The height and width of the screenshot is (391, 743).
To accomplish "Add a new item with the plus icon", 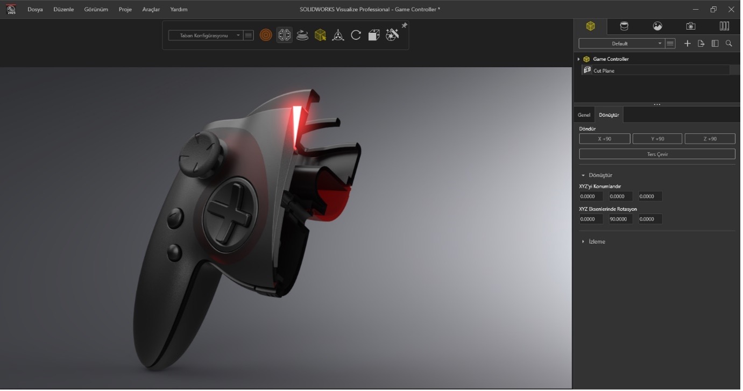I will (x=687, y=44).
